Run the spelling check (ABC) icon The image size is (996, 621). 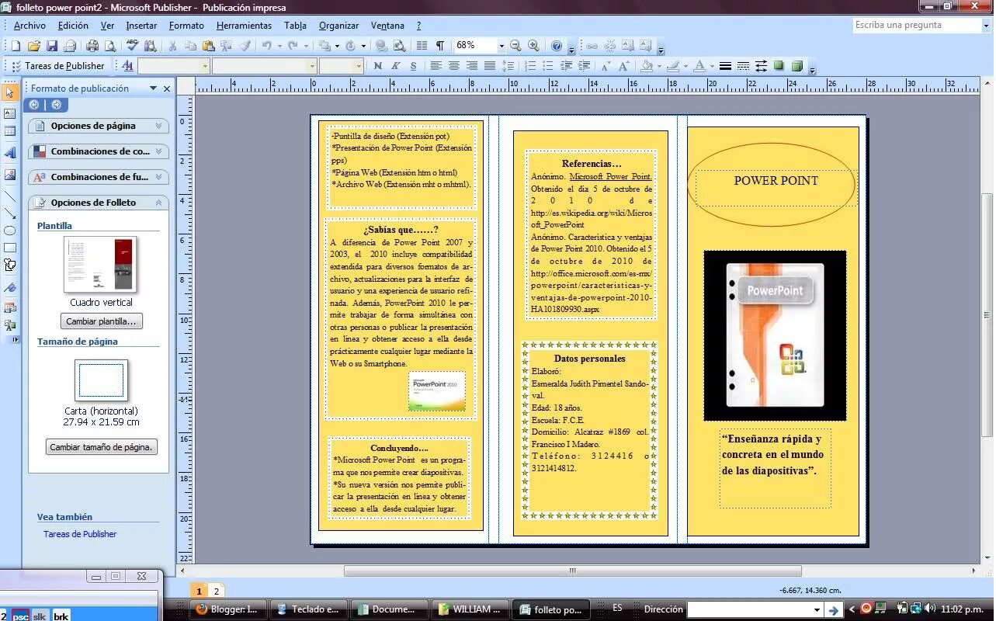click(x=132, y=46)
